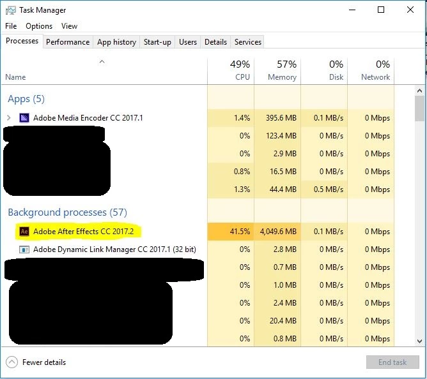Click the Apps (5) group heading
This screenshot has height=379, width=427.
(x=26, y=99)
